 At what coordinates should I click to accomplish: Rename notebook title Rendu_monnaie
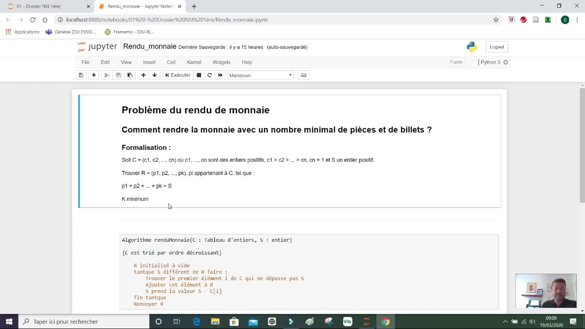coord(149,47)
